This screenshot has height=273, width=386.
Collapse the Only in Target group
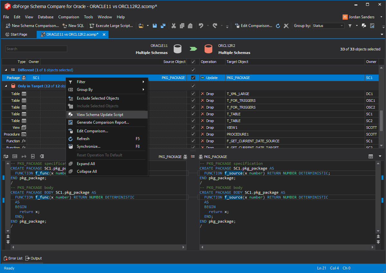click(x=6, y=86)
